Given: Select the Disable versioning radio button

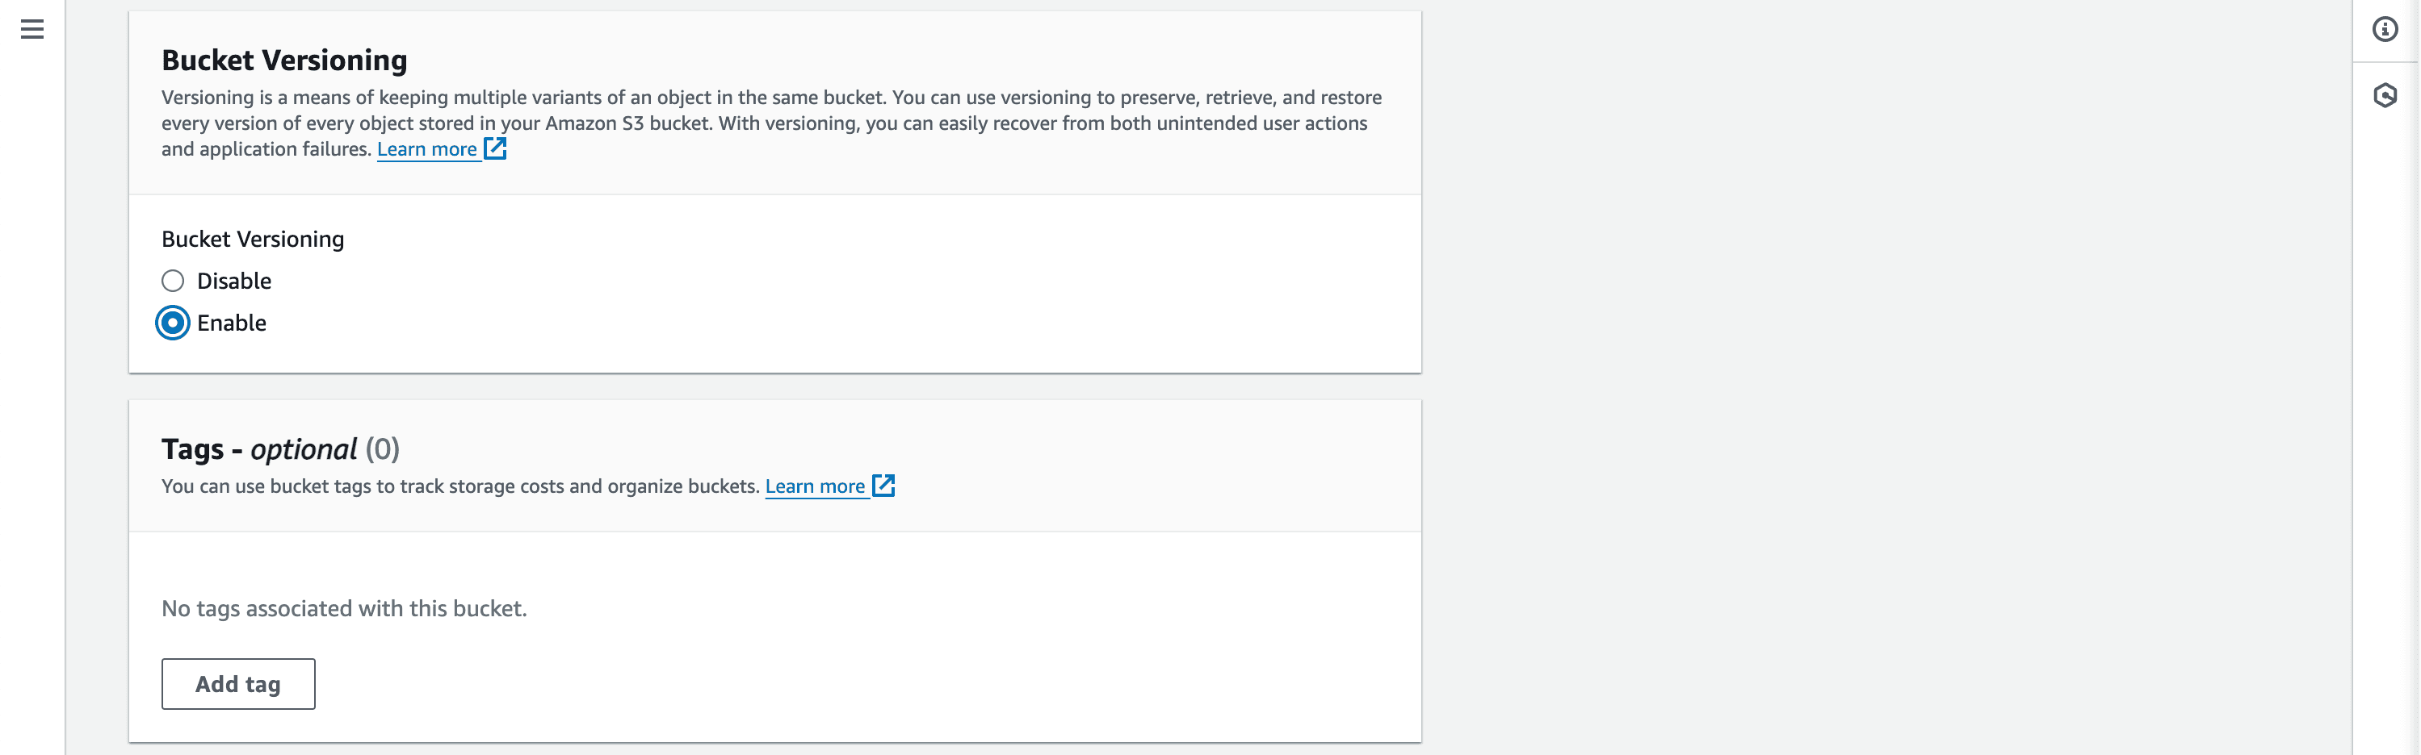Looking at the screenshot, I should click(x=173, y=281).
